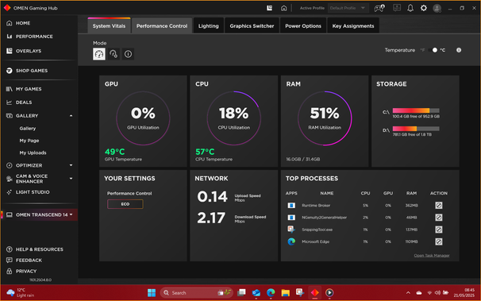Expand the Optimizer sidebar section

click(x=71, y=165)
